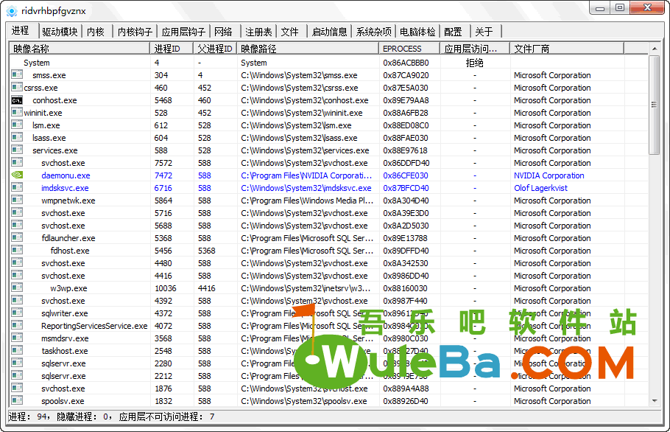The image size is (670, 432).
Task: Open the 注册表 tab
Action: coord(258,32)
